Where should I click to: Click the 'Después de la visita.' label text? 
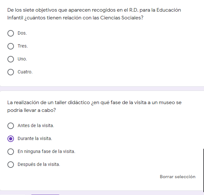pyautogui.click(x=39, y=164)
